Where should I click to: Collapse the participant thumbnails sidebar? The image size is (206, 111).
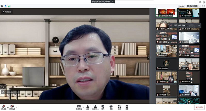pos(148,58)
